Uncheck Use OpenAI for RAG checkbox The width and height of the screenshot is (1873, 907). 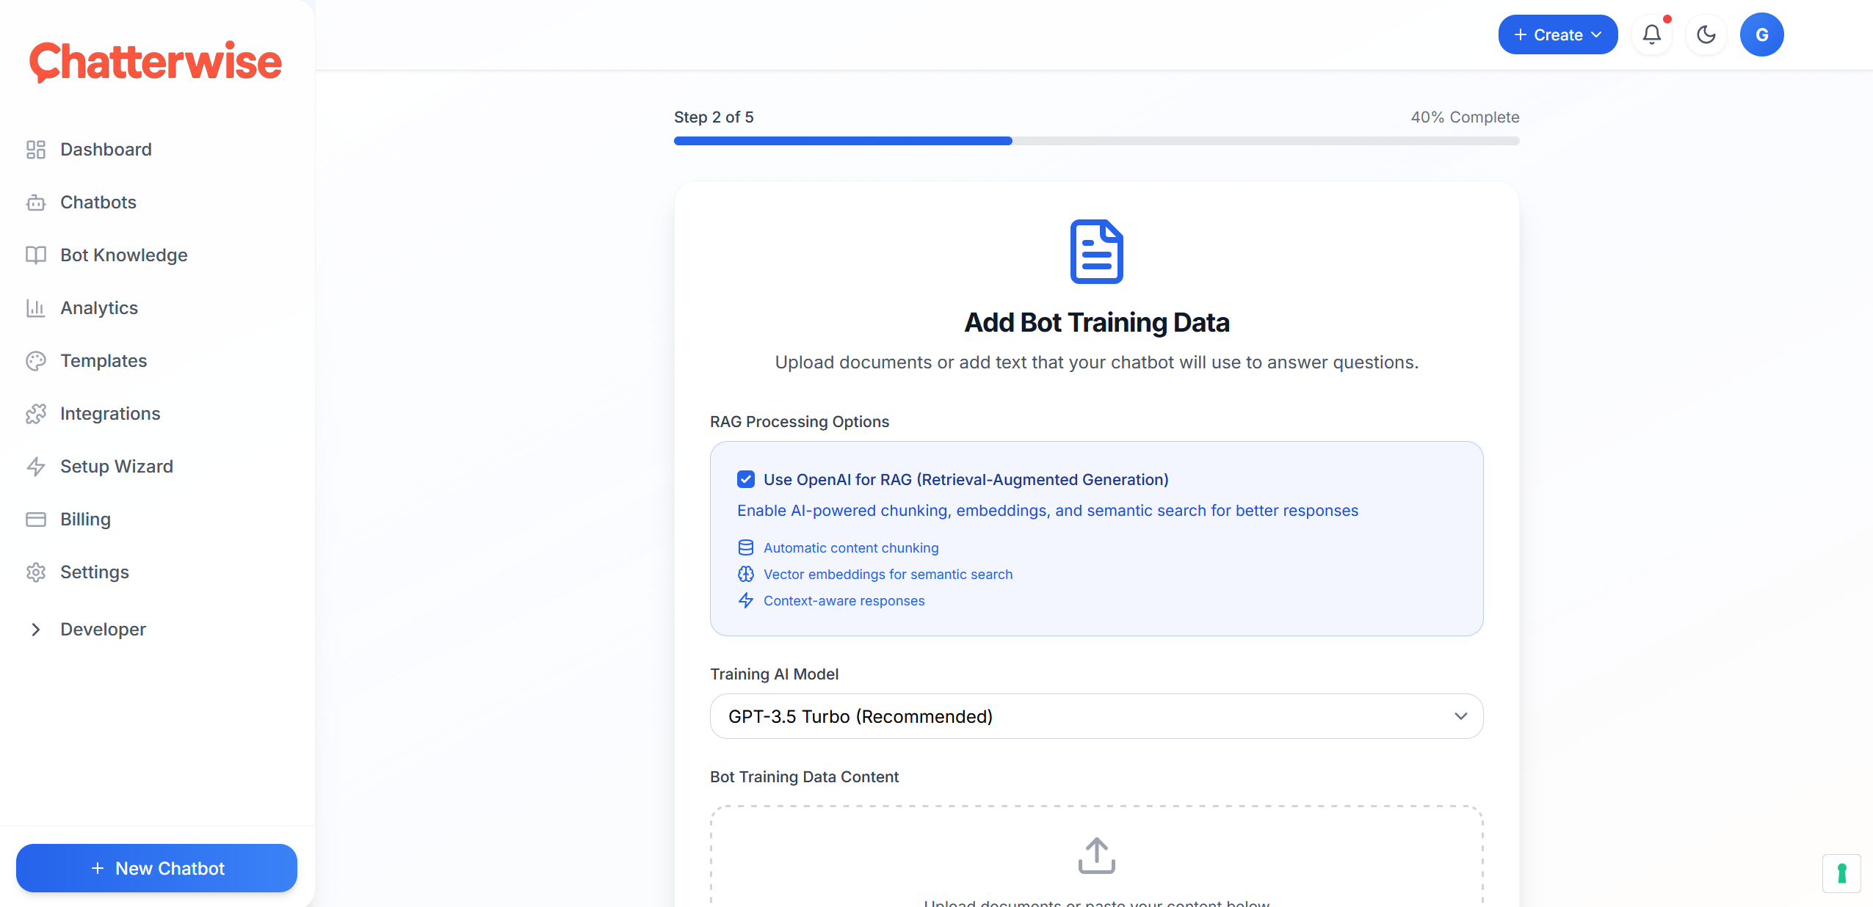pos(746,479)
